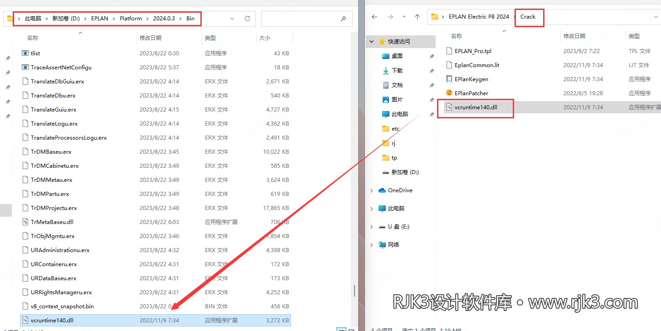The height and width of the screenshot is (331, 661).
Task: Go to EPLAN in the breadcrumb
Action: pos(99,19)
